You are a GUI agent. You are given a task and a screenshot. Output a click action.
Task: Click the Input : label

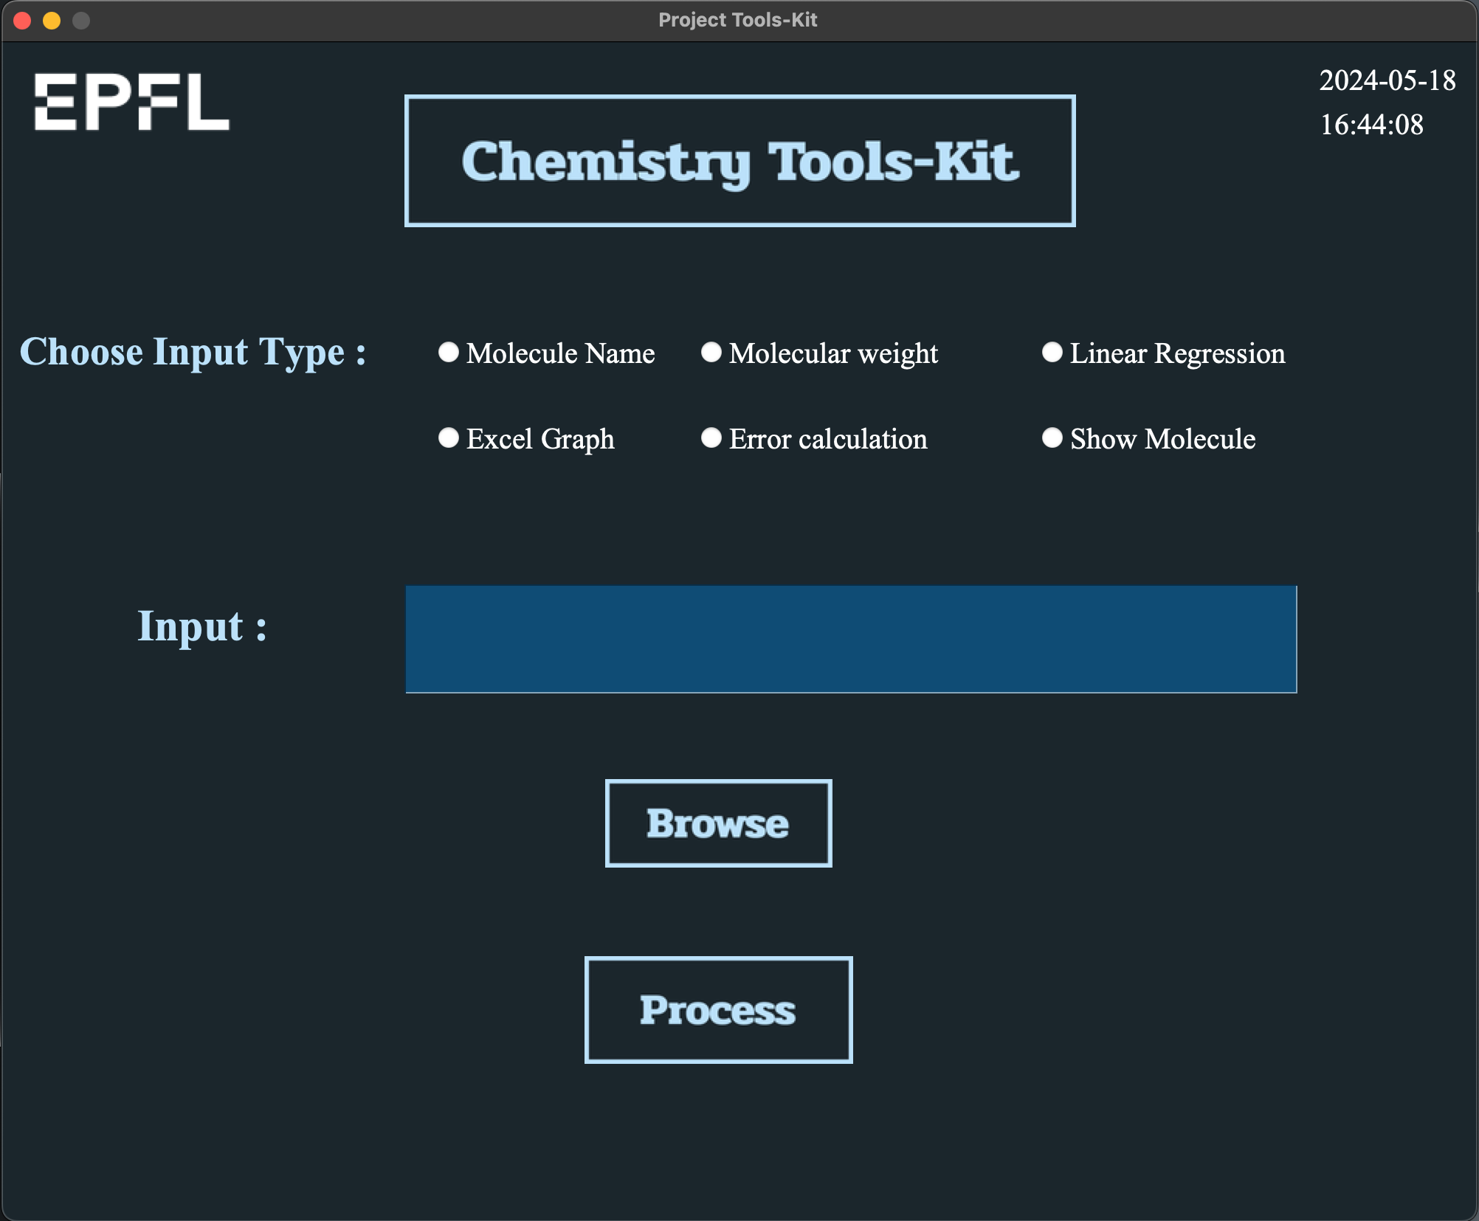pos(201,627)
